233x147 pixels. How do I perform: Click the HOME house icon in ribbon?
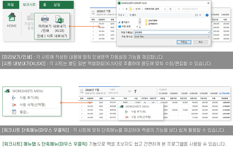pos(12,17)
